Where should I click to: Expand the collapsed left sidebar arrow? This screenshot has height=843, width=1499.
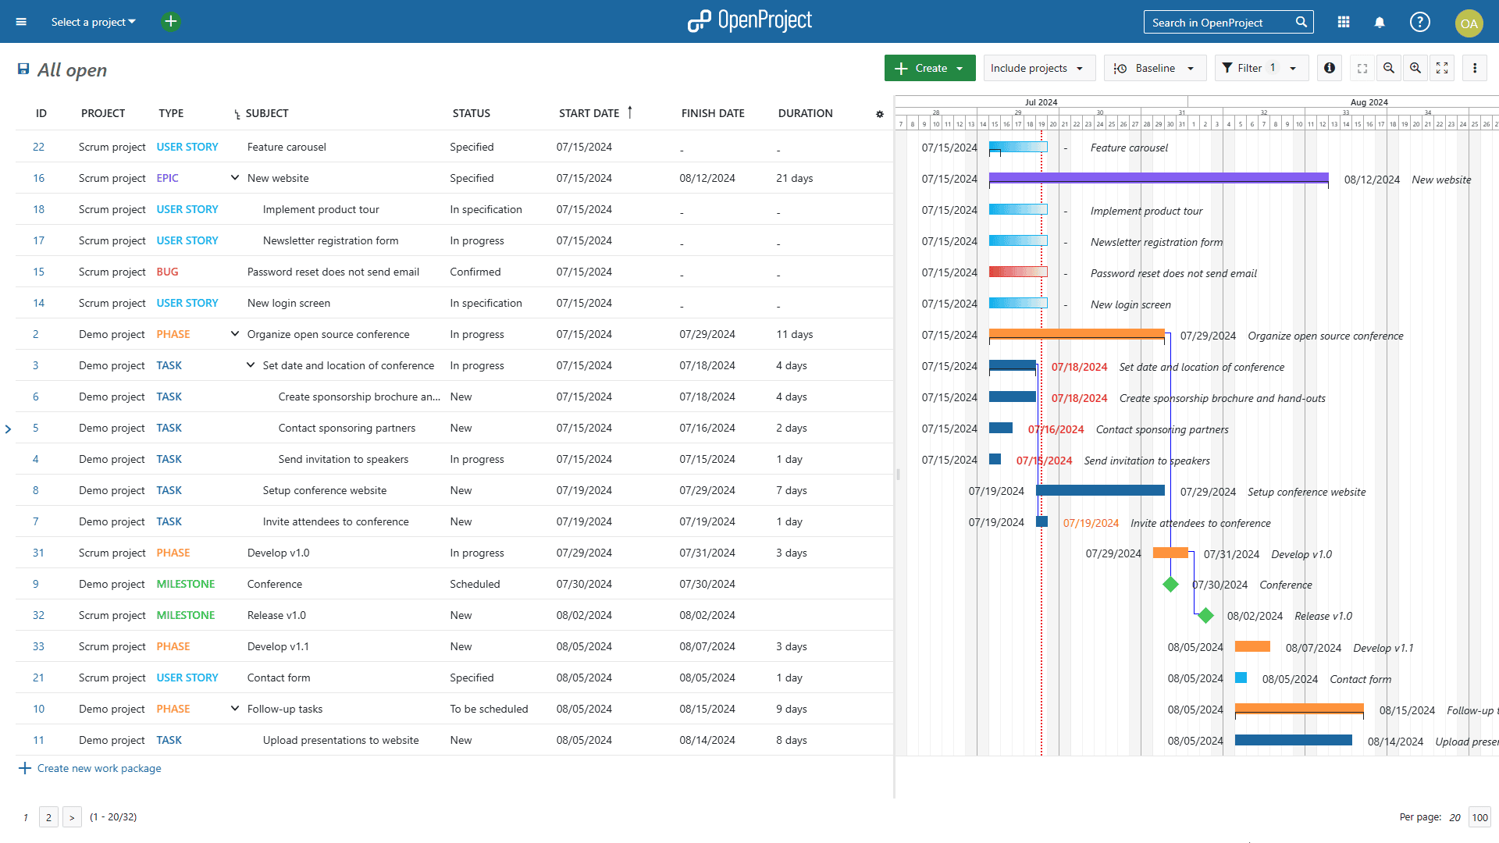(x=8, y=429)
